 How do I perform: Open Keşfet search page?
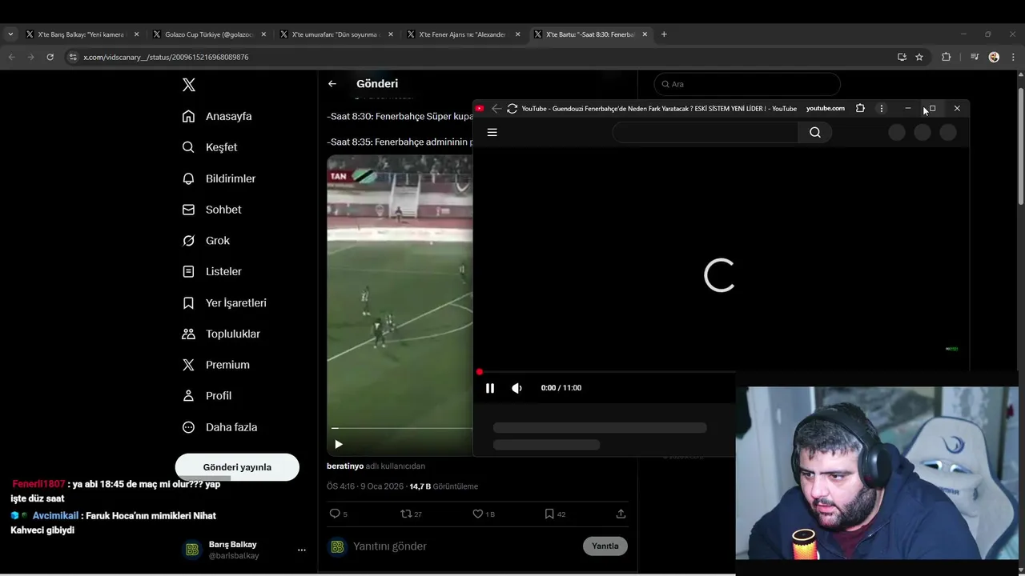pyautogui.click(x=210, y=147)
